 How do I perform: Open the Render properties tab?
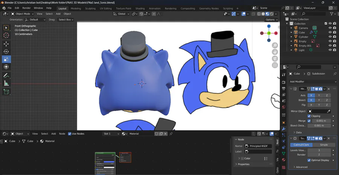(284, 82)
